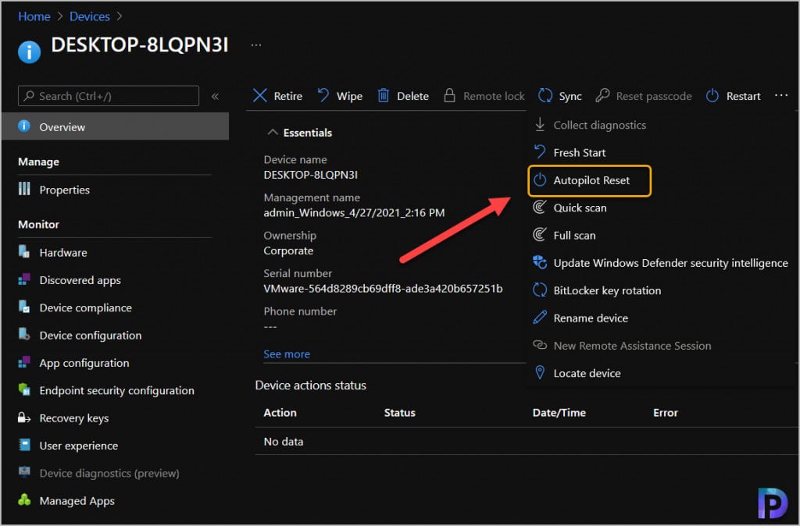Click the management name admin_Windows value
The height and width of the screenshot is (526, 800).
[354, 212]
